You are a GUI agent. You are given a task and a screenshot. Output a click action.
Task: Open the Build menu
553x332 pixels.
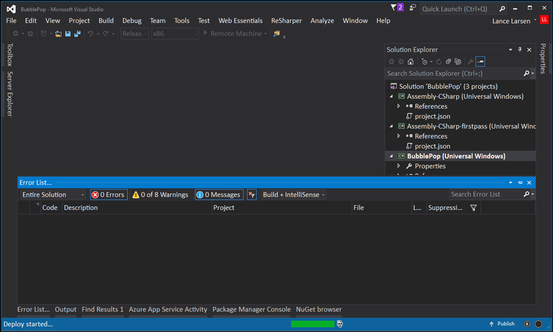pyautogui.click(x=106, y=21)
